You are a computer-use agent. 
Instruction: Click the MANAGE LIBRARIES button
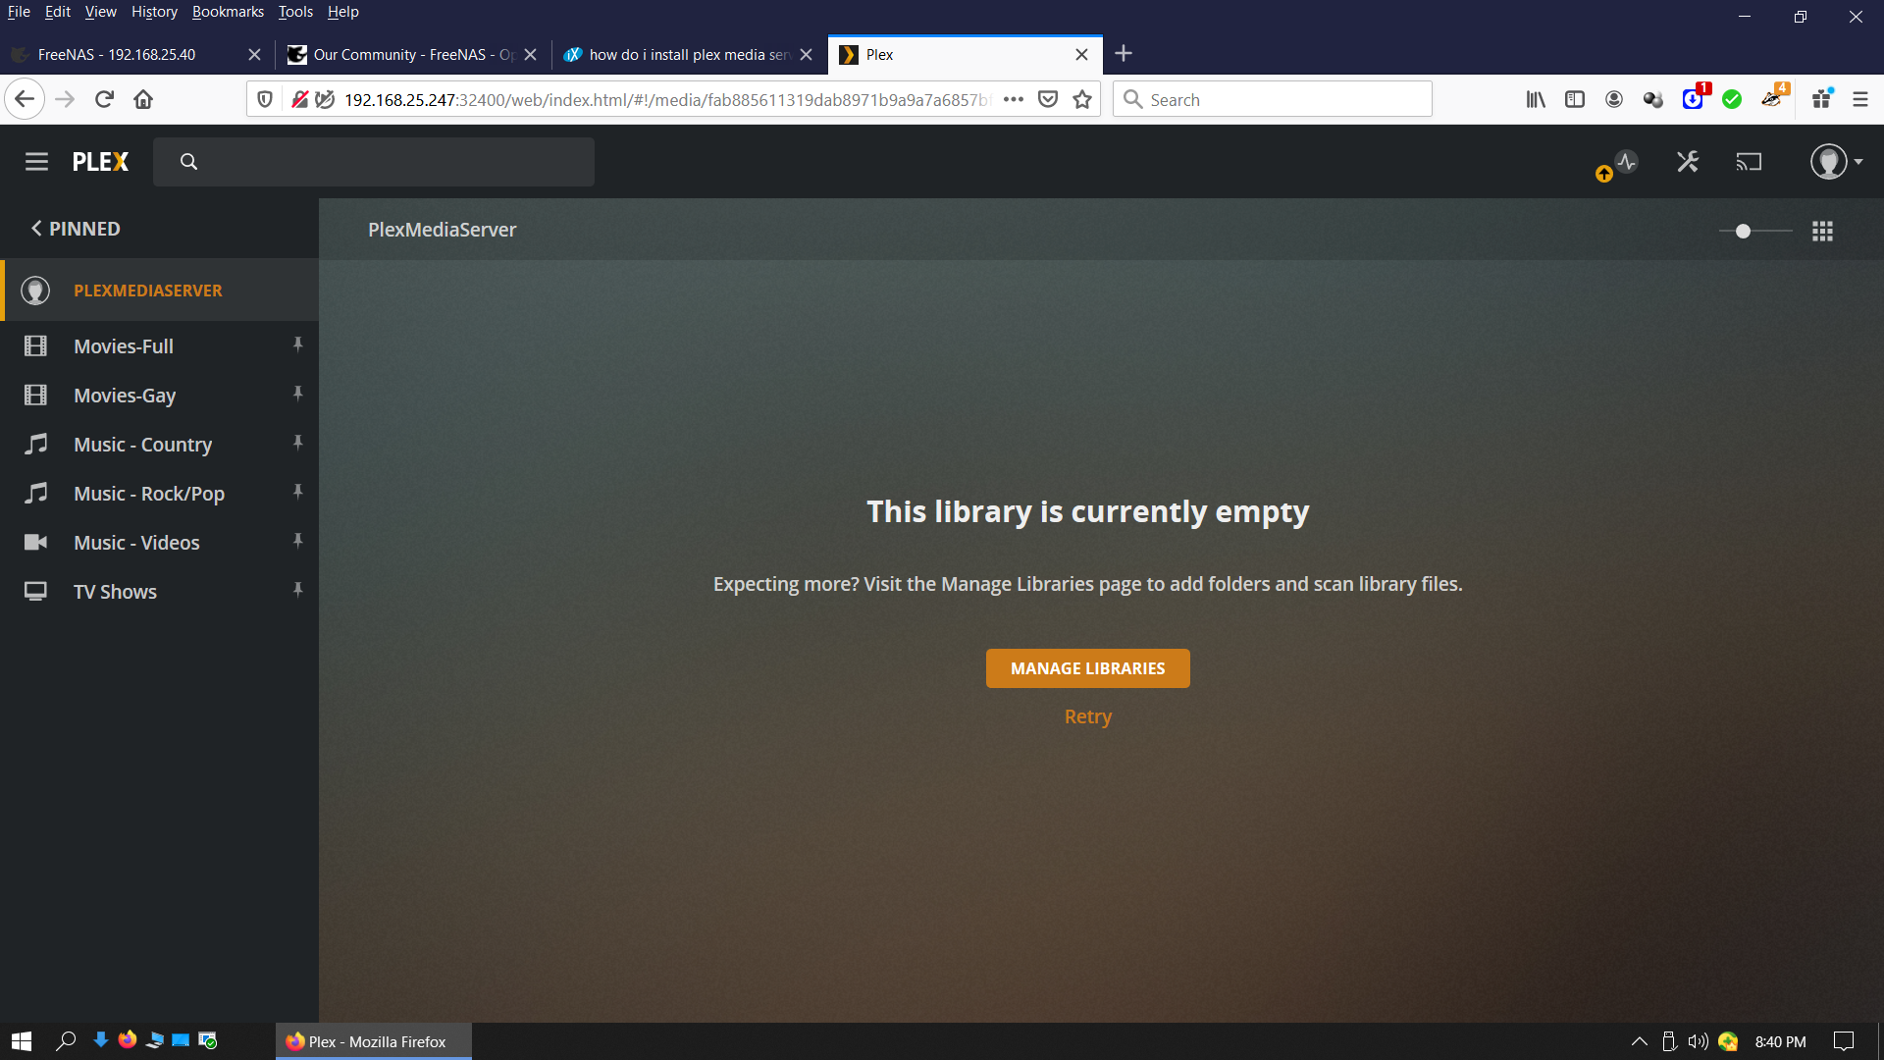pos(1087,668)
